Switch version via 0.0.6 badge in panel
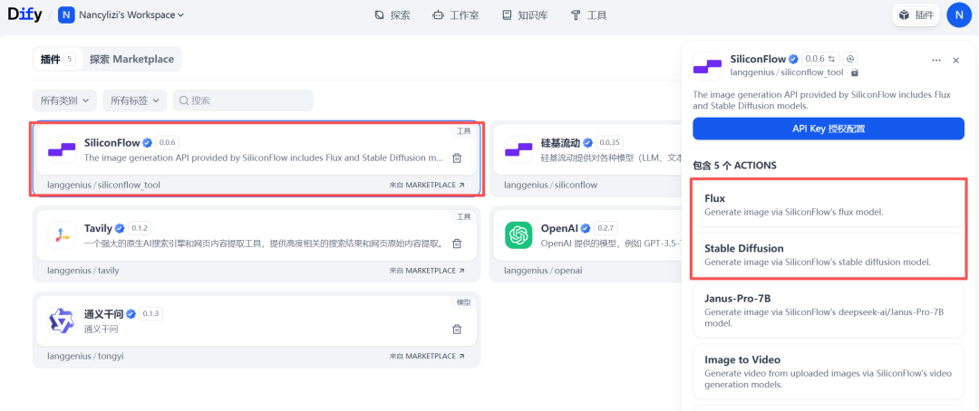 pos(820,59)
